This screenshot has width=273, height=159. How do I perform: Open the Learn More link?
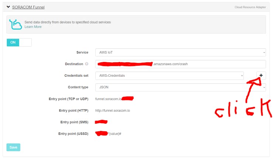(x=33, y=27)
